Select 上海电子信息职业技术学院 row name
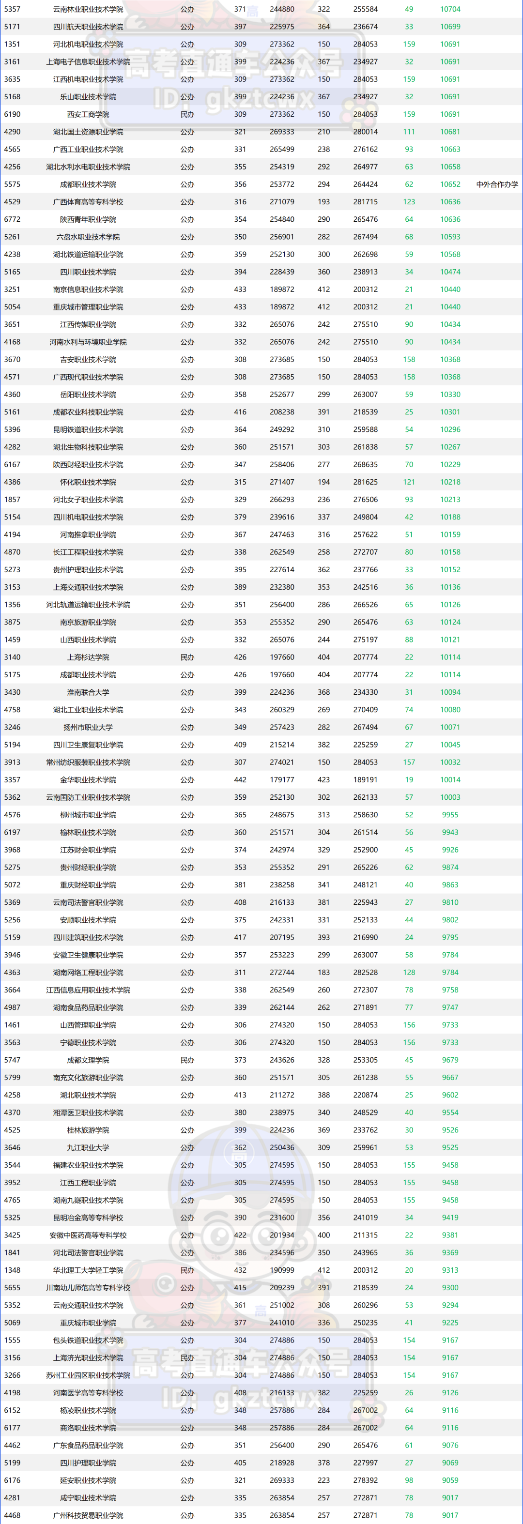 tap(88, 61)
